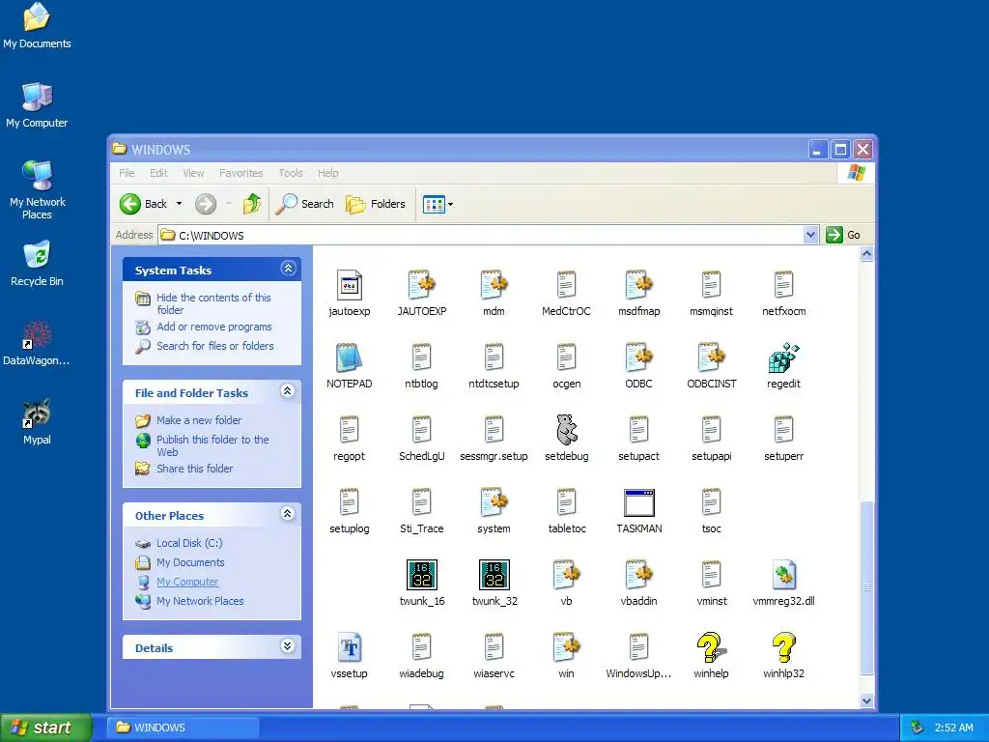Select the WindowsUp... log file
Screen dimensions: 989x742
(639, 647)
